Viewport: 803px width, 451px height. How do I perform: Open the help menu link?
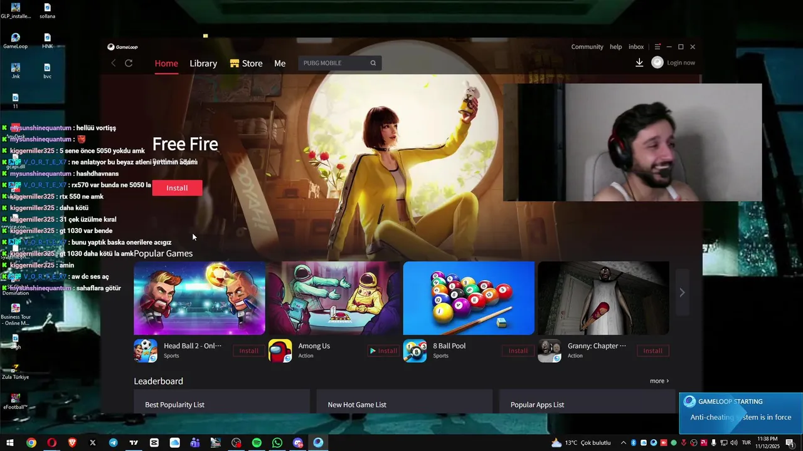pyautogui.click(x=616, y=47)
